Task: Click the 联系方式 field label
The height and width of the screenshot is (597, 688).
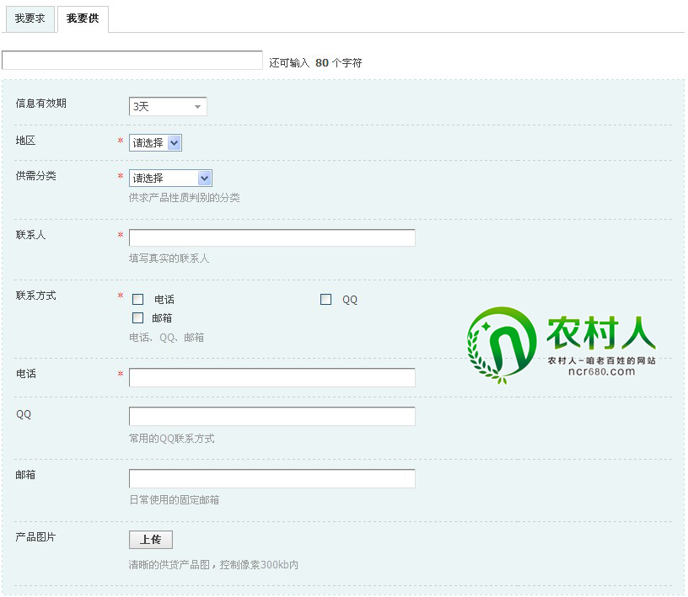Action: [36, 296]
